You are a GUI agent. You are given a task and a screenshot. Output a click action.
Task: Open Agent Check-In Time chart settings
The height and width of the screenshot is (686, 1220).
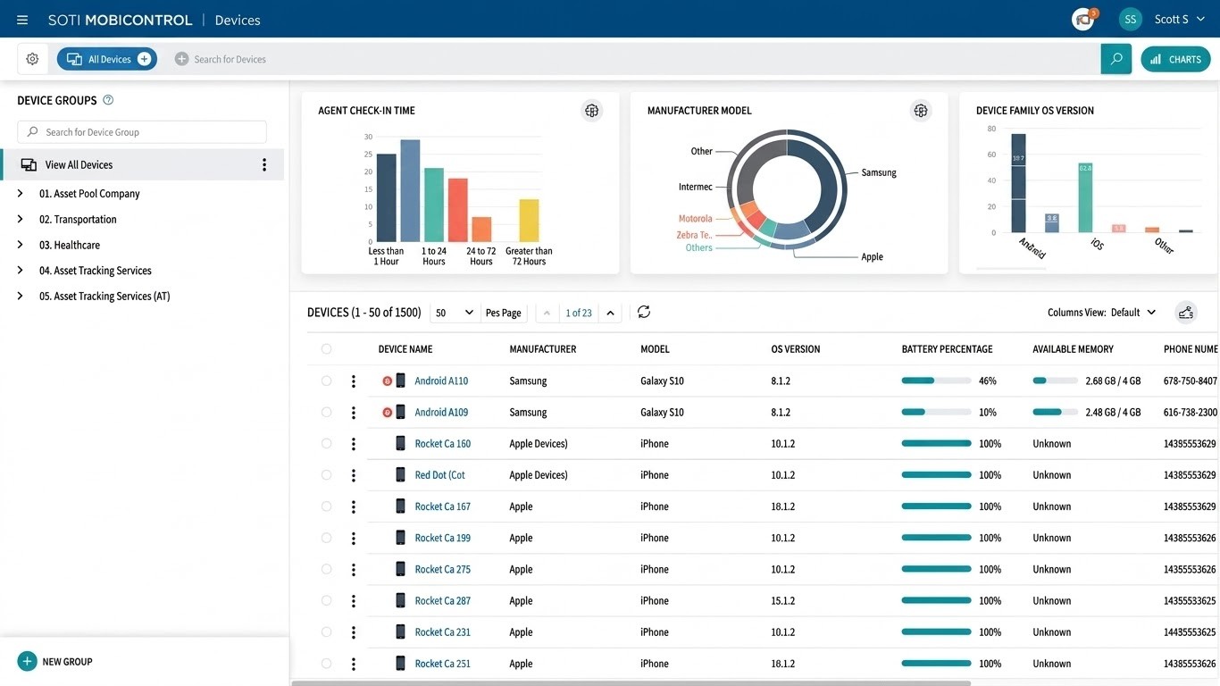591,111
